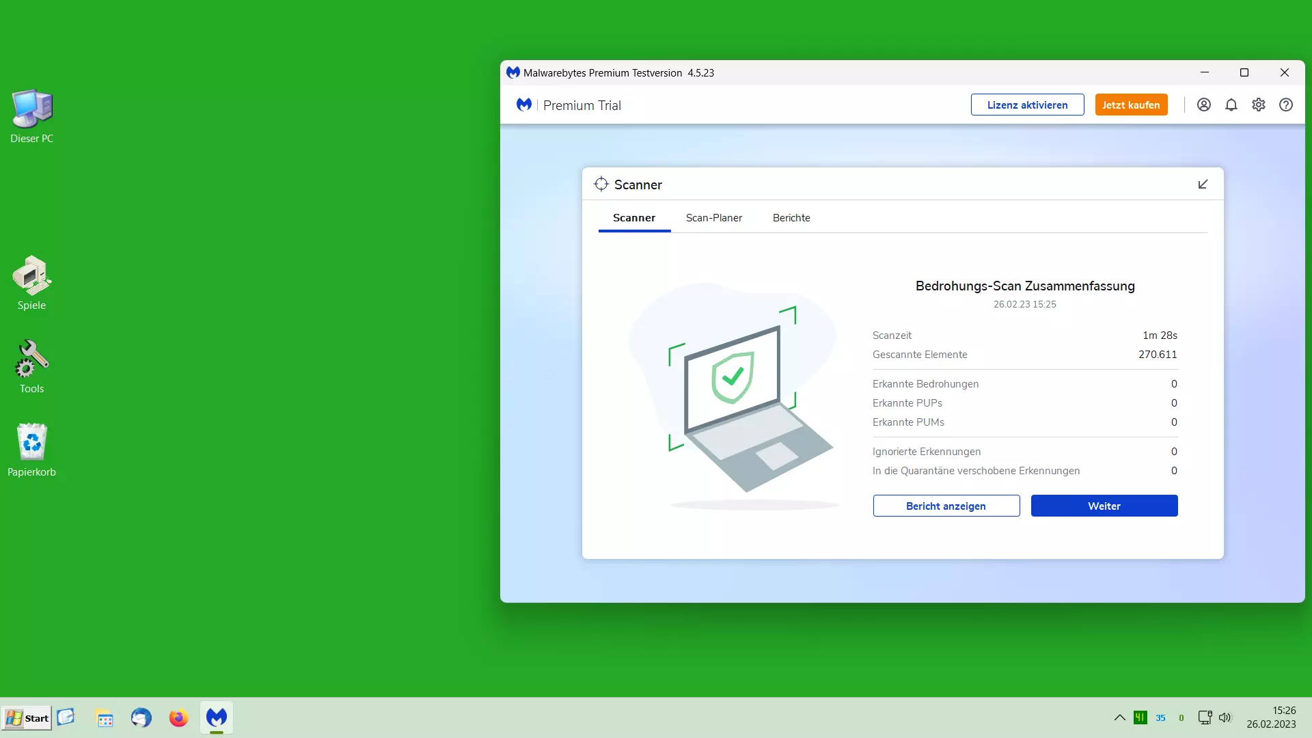Switch to the Scan-Planer tab
The width and height of the screenshot is (1312, 738).
(x=713, y=218)
